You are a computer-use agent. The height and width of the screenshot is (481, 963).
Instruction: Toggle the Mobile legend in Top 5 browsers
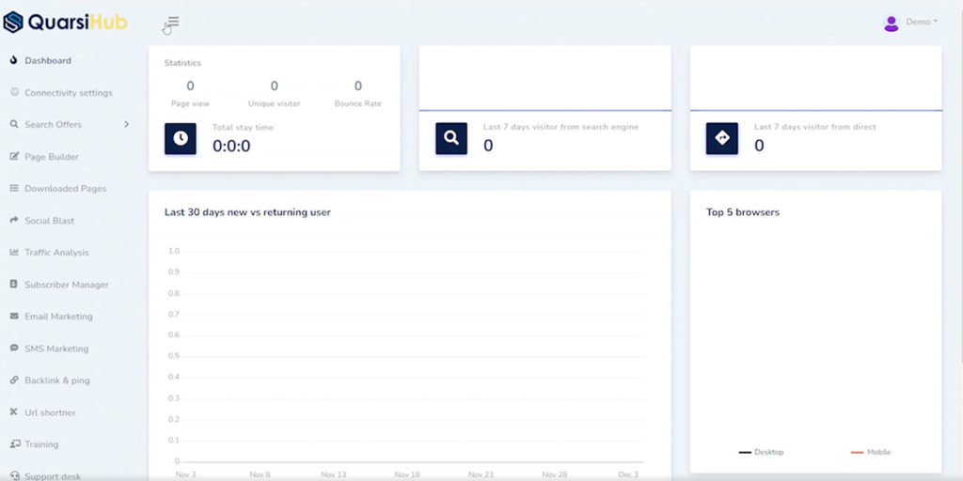click(871, 452)
